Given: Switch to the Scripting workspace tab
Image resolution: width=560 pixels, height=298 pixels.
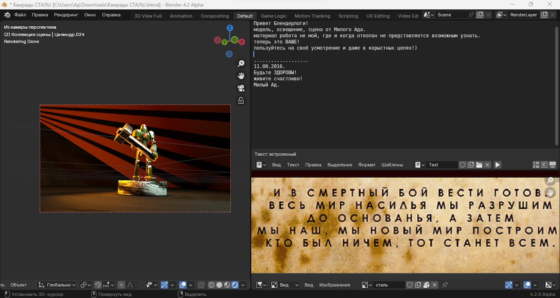Looking at the screenshot, I should click(348, 16).
